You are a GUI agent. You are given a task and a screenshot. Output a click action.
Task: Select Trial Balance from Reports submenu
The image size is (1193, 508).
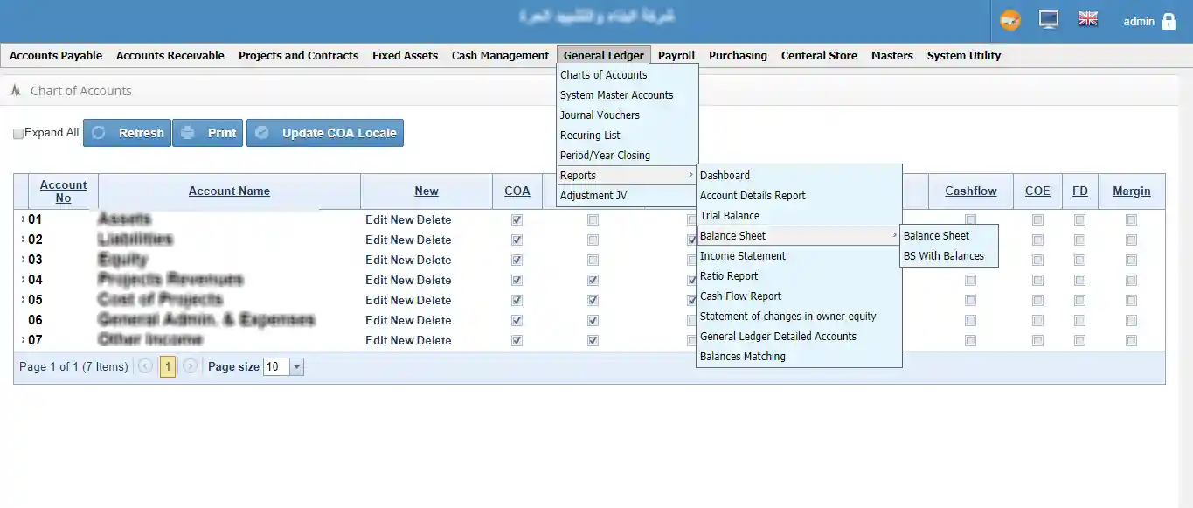730,216
